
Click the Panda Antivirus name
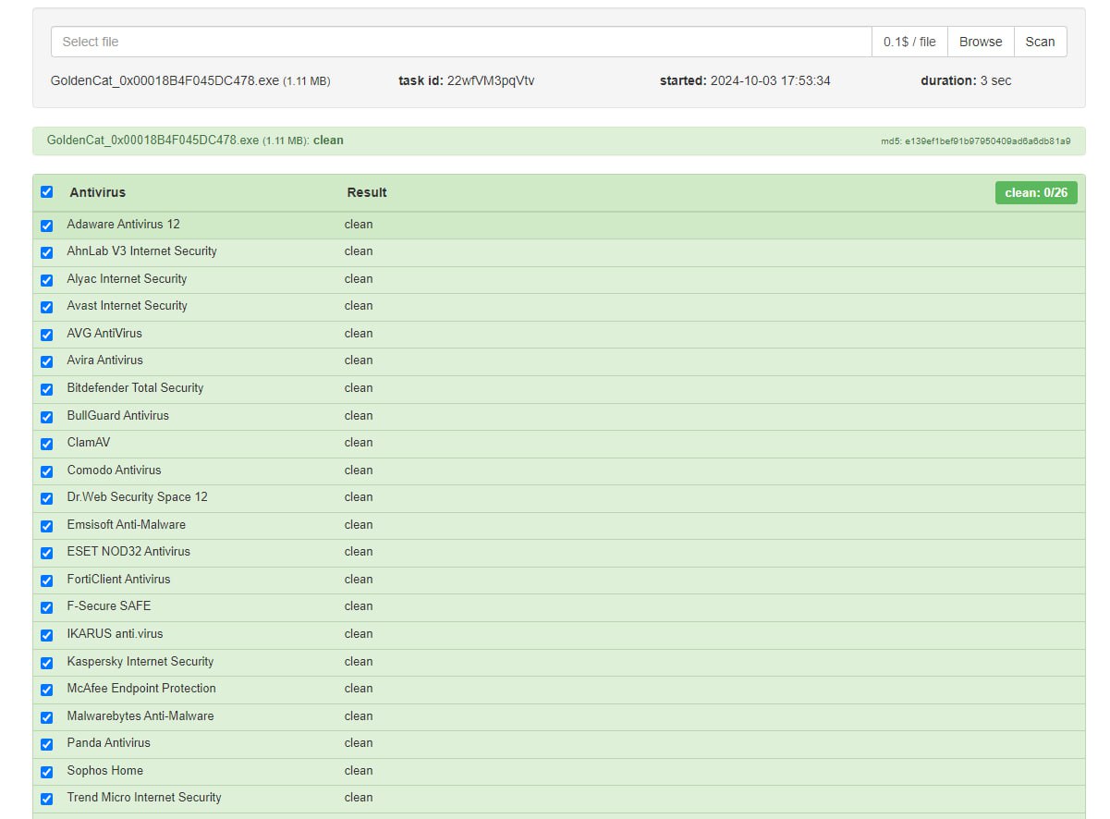coord(108,742)
